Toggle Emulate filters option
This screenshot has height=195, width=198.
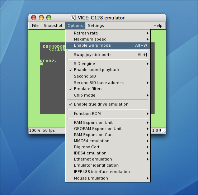108,89
